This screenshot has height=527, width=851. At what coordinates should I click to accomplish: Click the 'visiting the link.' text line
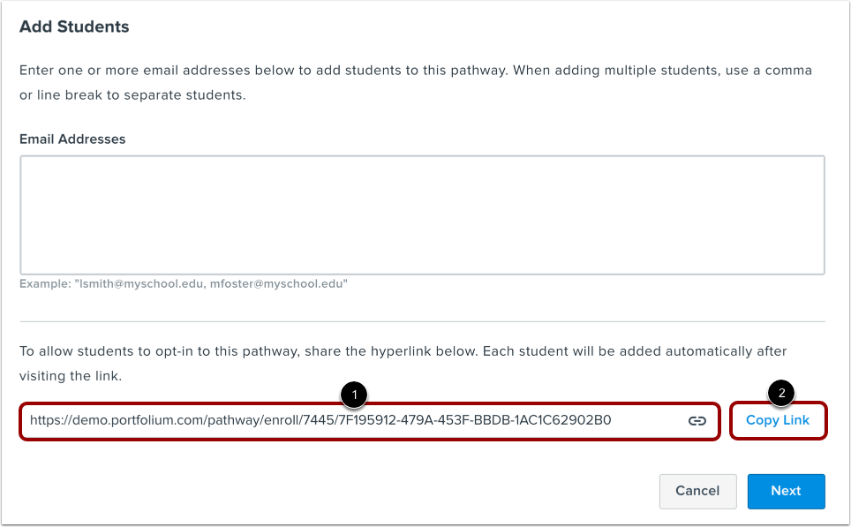click(70, 376)
